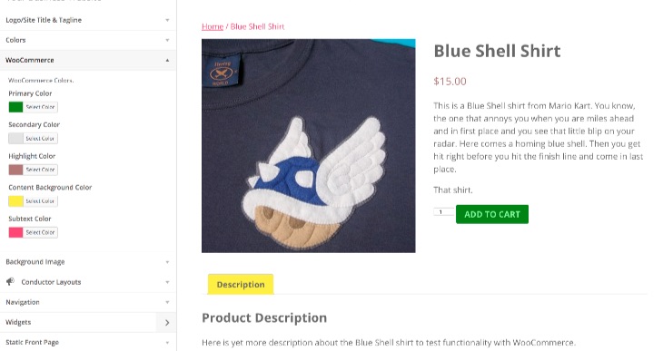Open Widgets panel with right chevron
Screen dimensions: 663x351
(167, 322)
